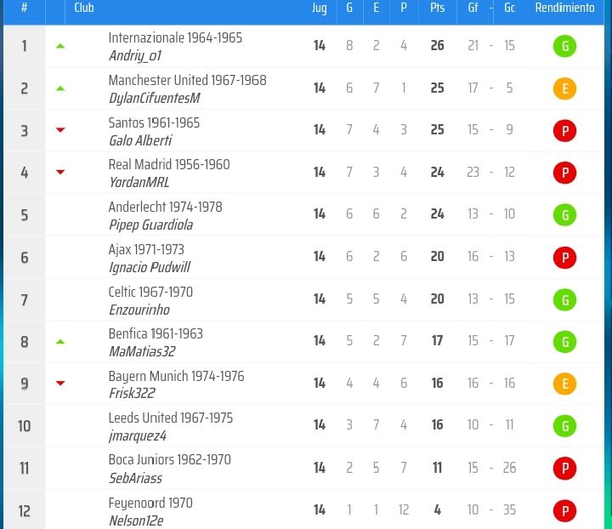
Task: Click the green up arrow beside Benfica
Action: (60, 342)
